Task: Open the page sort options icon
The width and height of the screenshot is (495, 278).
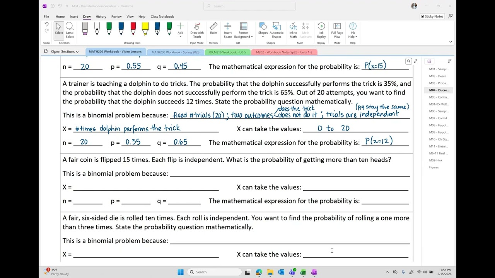Action: [449, 61]
